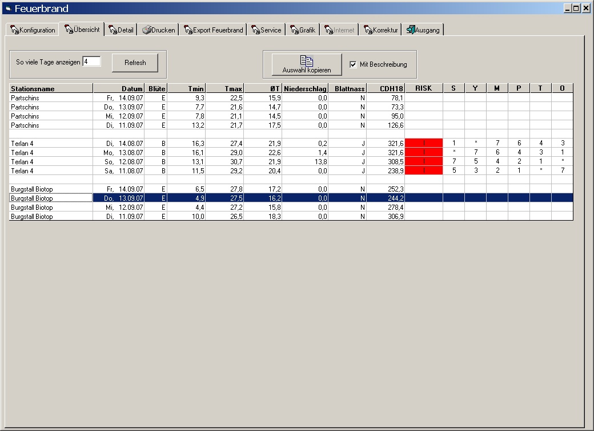The width and height of the screenshot is (594, 431).
Task: Maximize the Feuerbrand window
Action: (576, 9)
